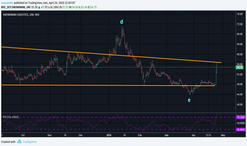The height and width of the screenshot is (146, 247).
Task: Click the wave label 'd' annotation
Action: coord(121,22)
